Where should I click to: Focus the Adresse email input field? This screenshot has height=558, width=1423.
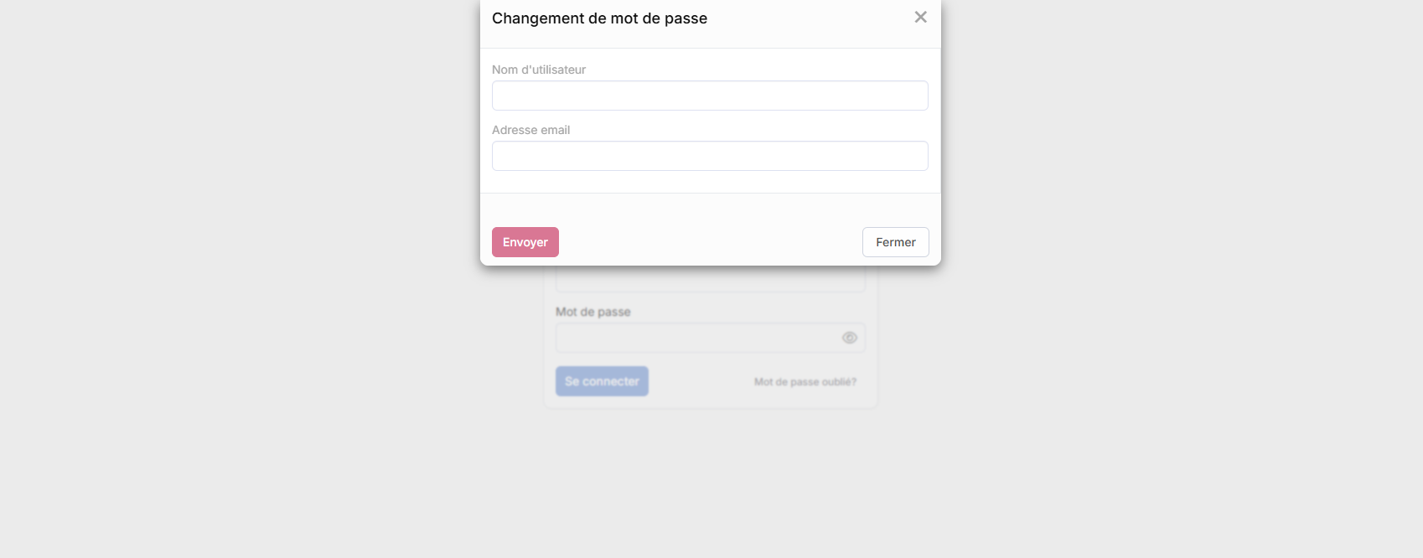click(709, 156)
